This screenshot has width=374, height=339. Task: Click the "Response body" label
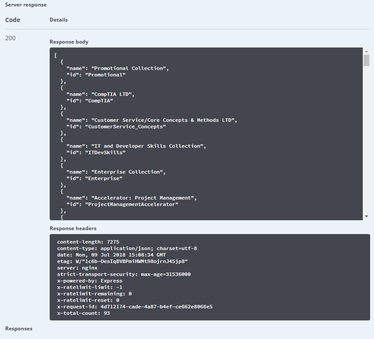[x=69, y=42]
